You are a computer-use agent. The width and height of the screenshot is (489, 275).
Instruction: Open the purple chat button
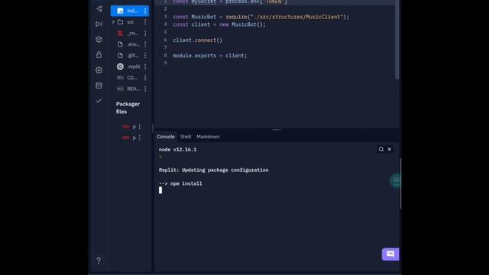(390, 254)
